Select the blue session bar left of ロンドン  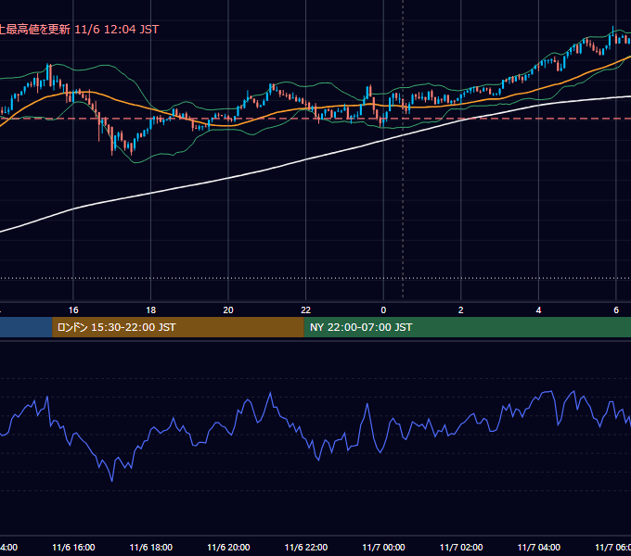tap(26, 327)
